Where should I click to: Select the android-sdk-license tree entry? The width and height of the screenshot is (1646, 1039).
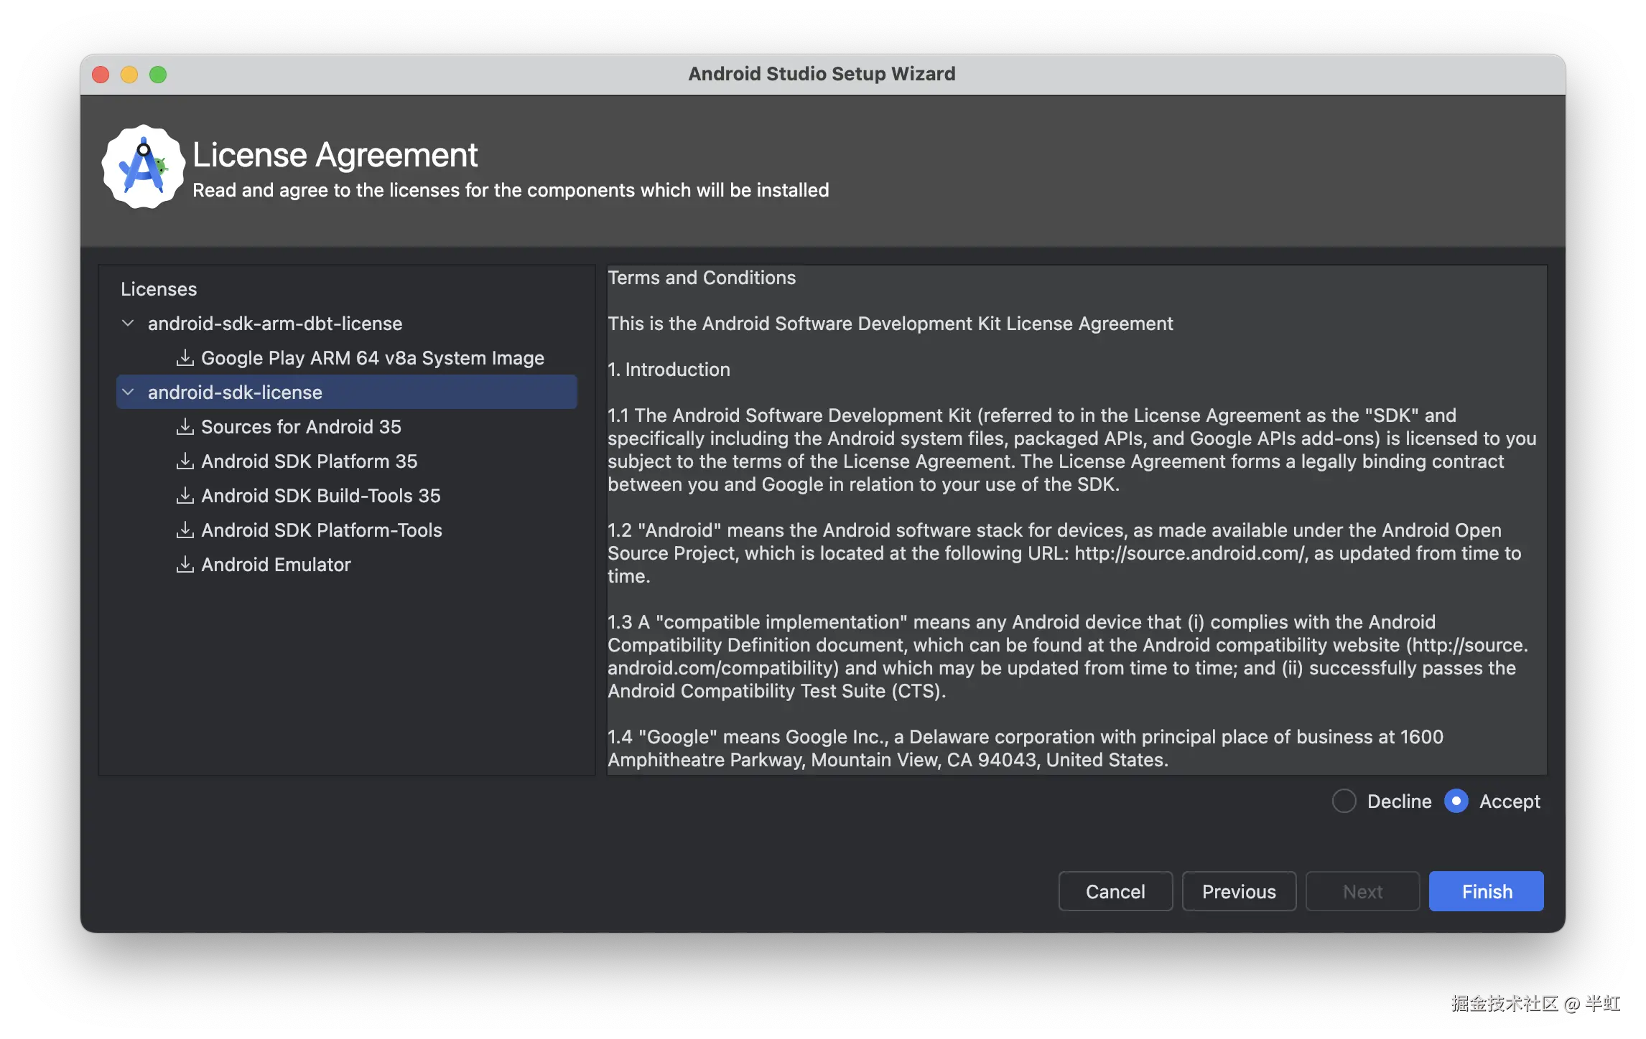(x=235, y=392)
